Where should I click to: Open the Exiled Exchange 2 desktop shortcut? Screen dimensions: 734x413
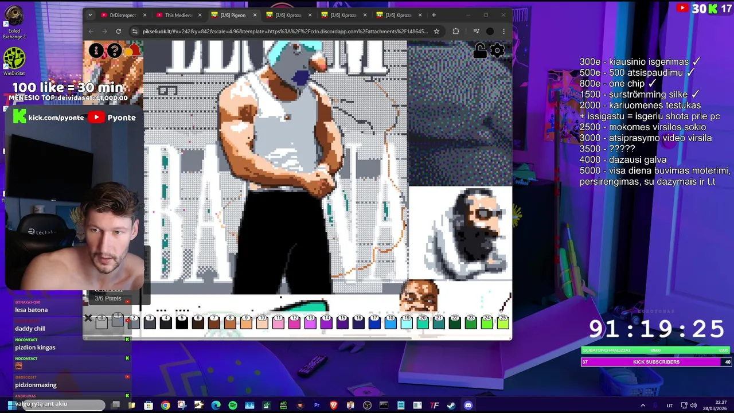point(14,23)
